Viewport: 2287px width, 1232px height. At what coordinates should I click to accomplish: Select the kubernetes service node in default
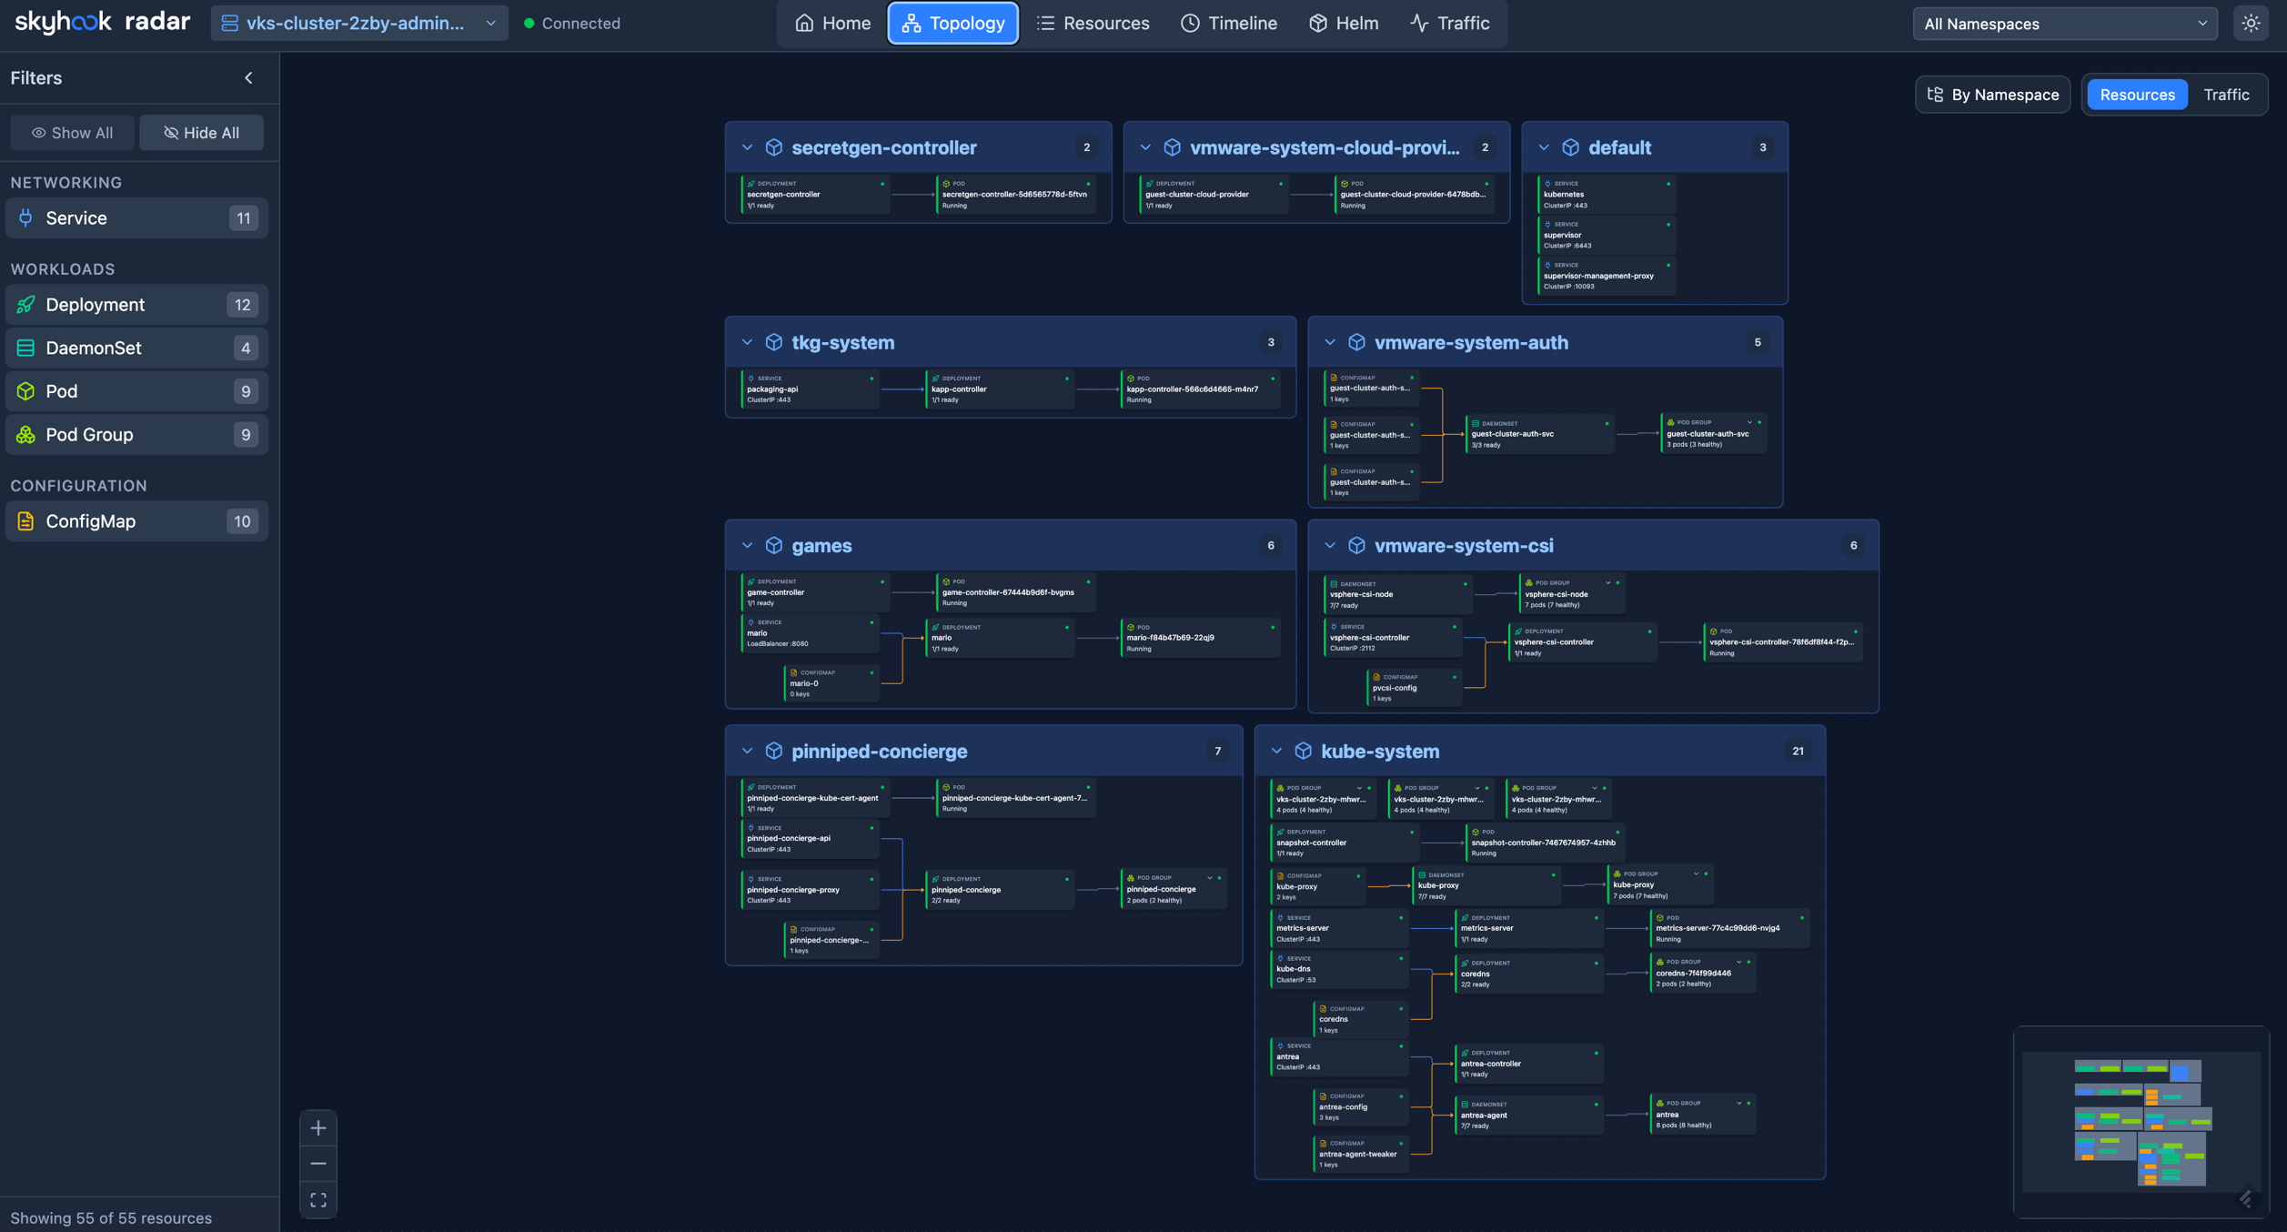pyautogui.click(x=1607, y=195)
